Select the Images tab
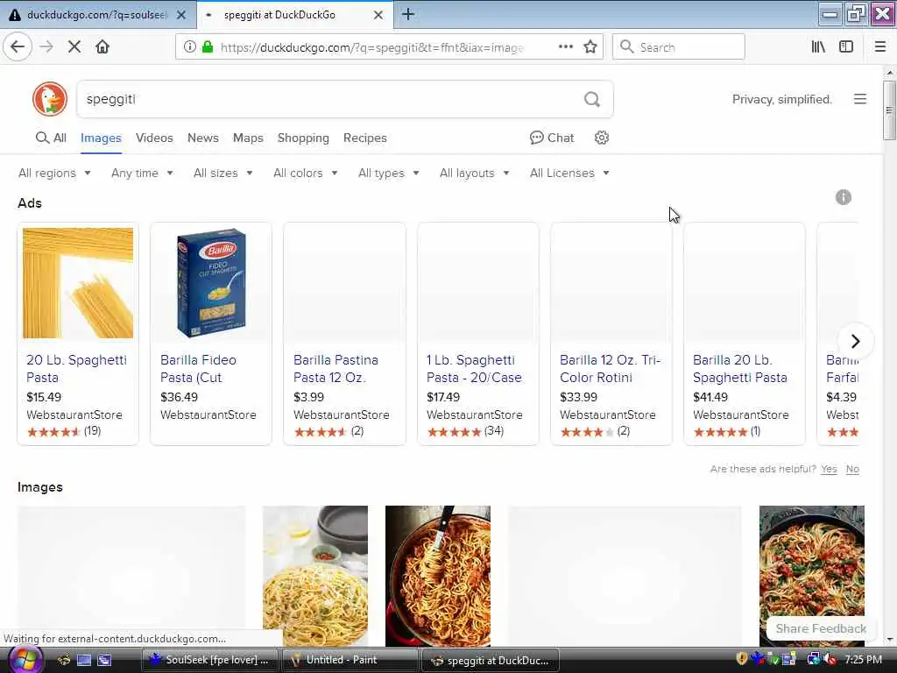 (101, 138)
